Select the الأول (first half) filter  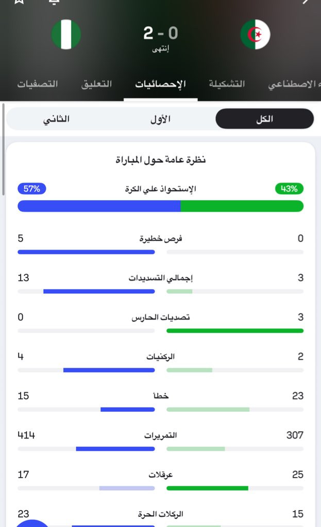pyautogui.click(x=160, y=119)
